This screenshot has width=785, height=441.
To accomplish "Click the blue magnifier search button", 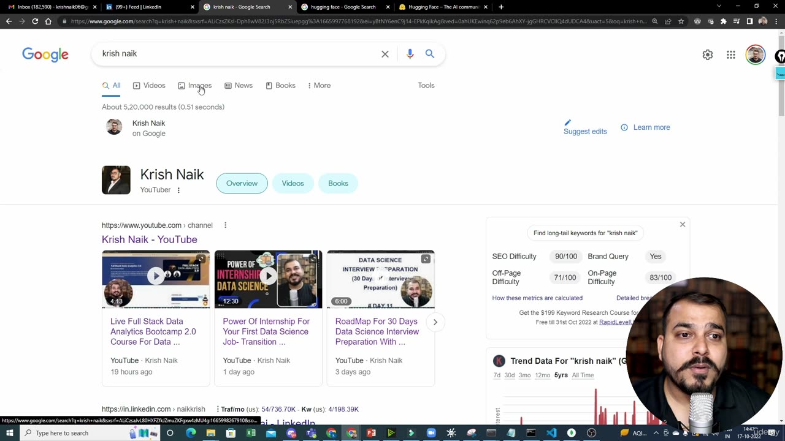I will point(430,54).
